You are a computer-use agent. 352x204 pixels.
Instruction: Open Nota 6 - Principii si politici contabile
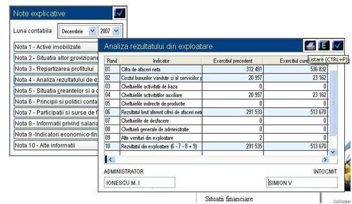click(x=56, y=102)
